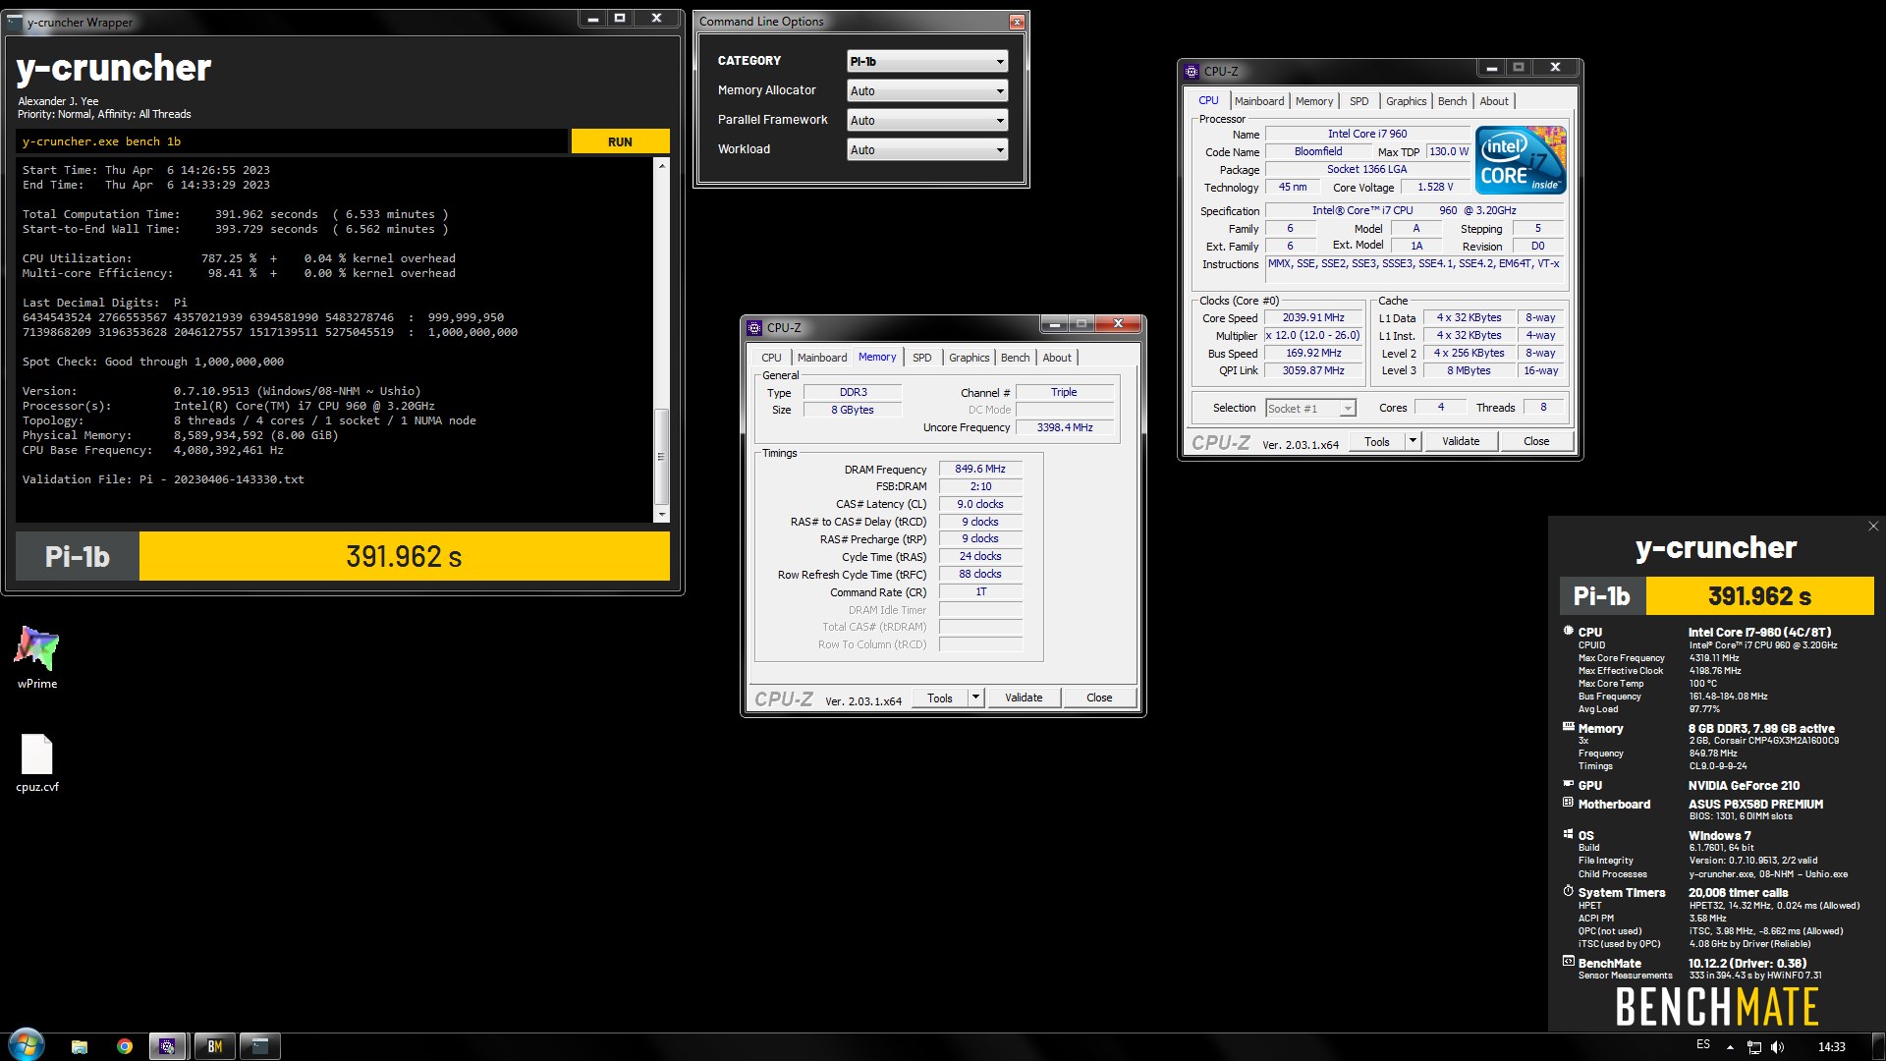
Task: Open the Memory Allocator dropdown
Action: [x=927, y=90]
